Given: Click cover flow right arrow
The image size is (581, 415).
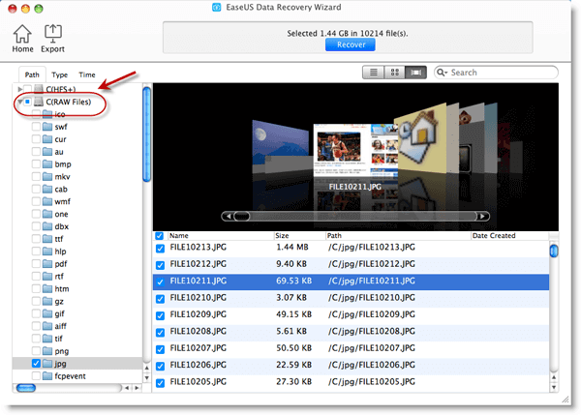Looking at the screenshot, I should pos(482,216).
